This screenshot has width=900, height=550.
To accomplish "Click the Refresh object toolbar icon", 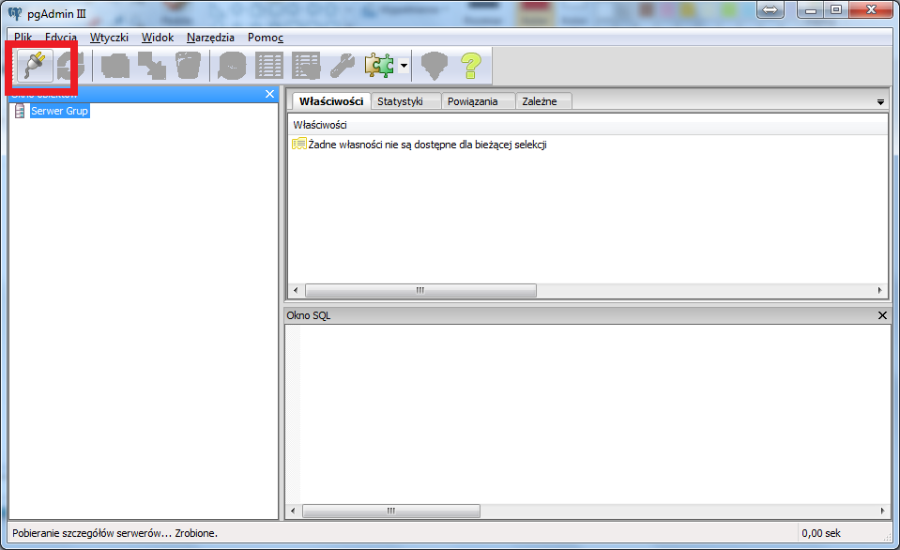I will 71,66.
